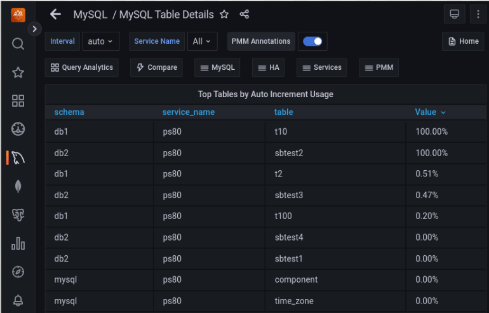Click MySQL Table Details title

[x=166, y=15]
